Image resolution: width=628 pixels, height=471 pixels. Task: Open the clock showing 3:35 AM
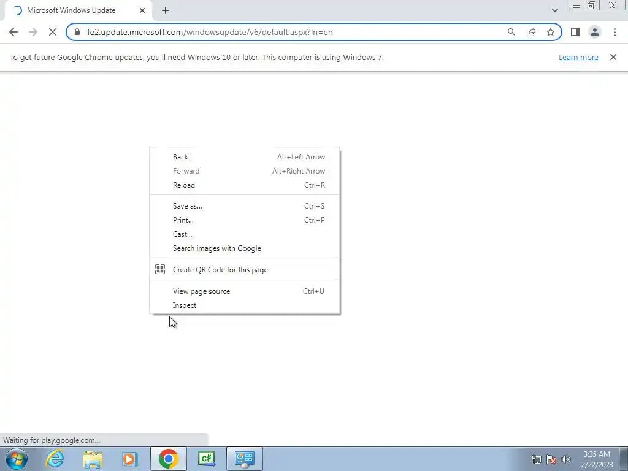point(597,459)
